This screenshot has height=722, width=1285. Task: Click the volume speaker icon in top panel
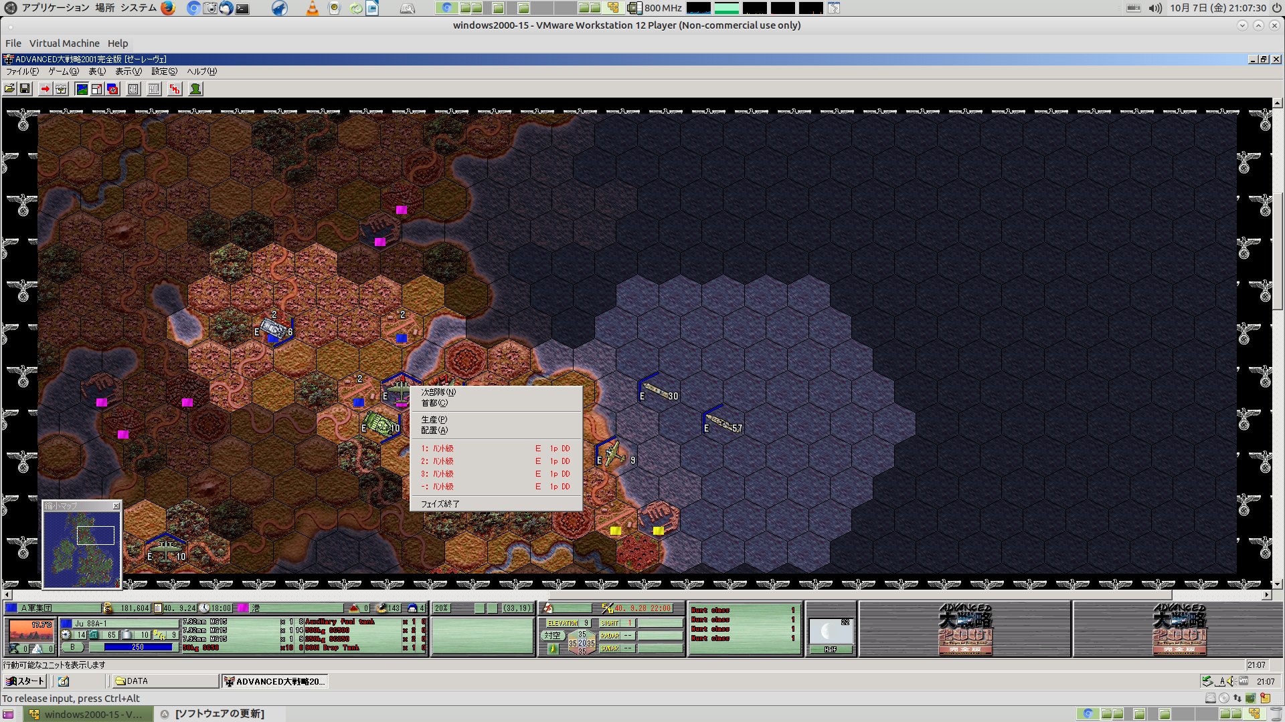coord(1155,8)
